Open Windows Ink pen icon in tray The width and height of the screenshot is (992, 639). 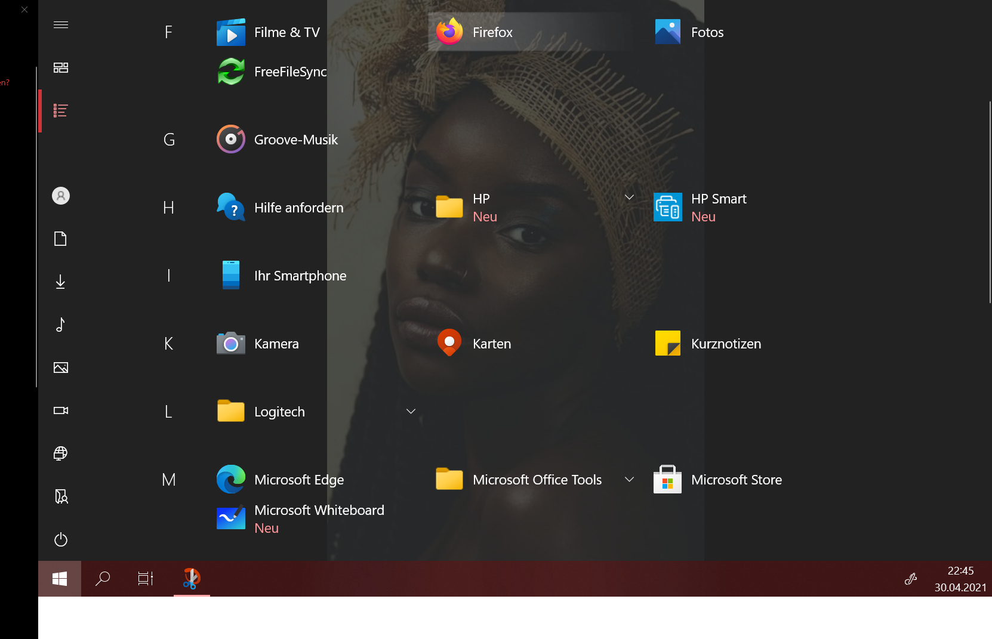tap(911, 579)
